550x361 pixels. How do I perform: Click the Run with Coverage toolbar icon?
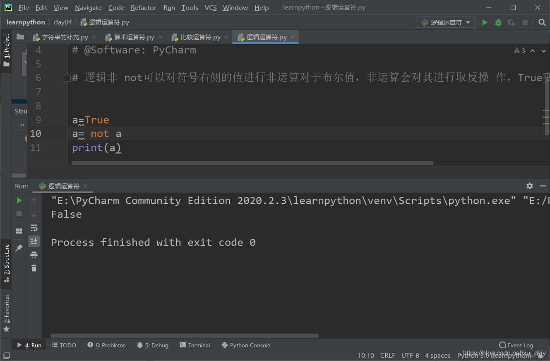(x=512, y=22)
